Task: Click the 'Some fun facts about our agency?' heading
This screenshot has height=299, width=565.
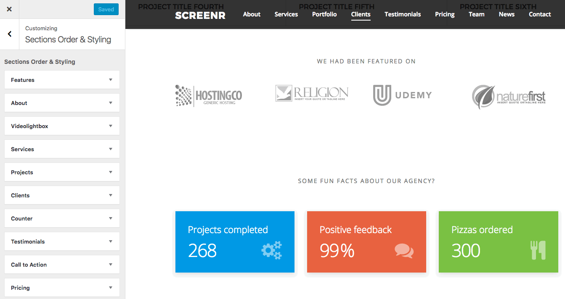Action: tap(366, 181)
